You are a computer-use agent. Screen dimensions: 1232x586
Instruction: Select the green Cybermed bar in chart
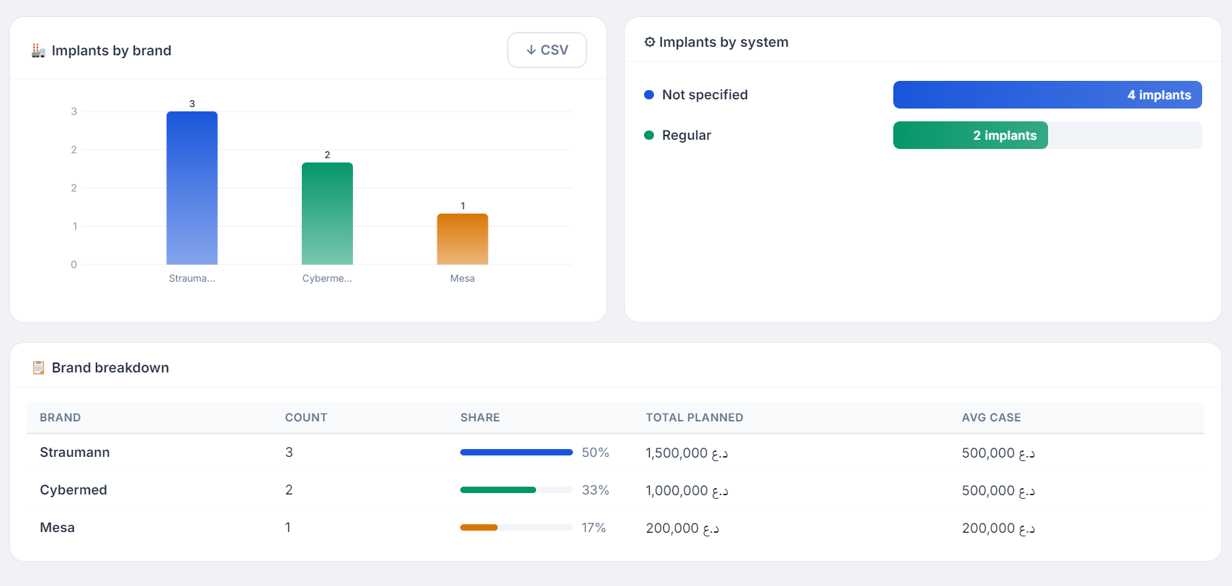(327, 214)
